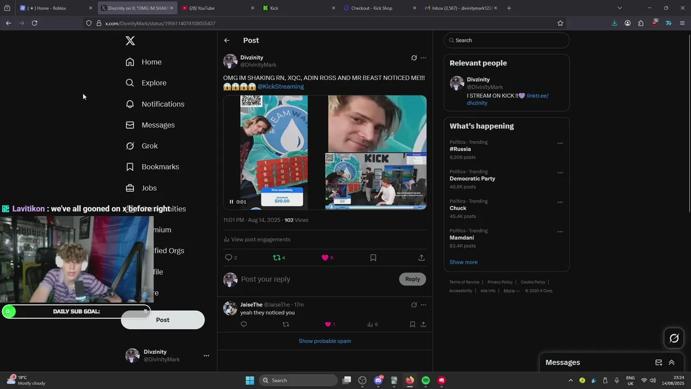691x389 pixels.
Task: Click Grok icon on Divzinity's post
Action: pos(414,58)
